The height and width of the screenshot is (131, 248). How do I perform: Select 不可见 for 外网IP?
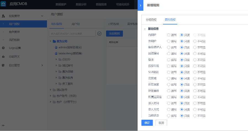pyautogui.click(x=195, y=41)
